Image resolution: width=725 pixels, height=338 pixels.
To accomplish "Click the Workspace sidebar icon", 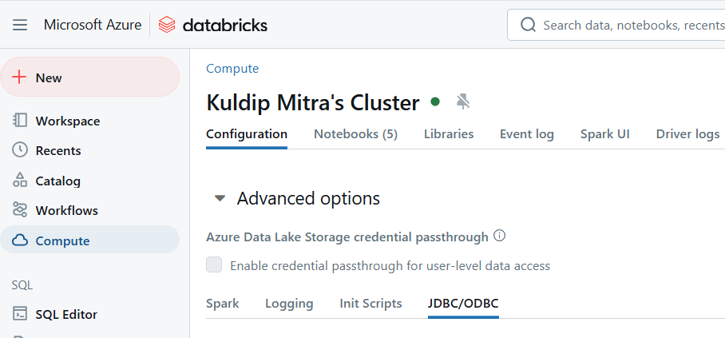I will point(21,121).
